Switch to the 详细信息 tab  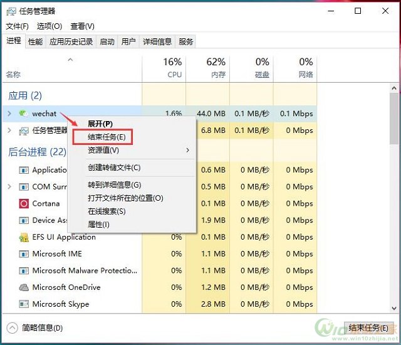157,41
